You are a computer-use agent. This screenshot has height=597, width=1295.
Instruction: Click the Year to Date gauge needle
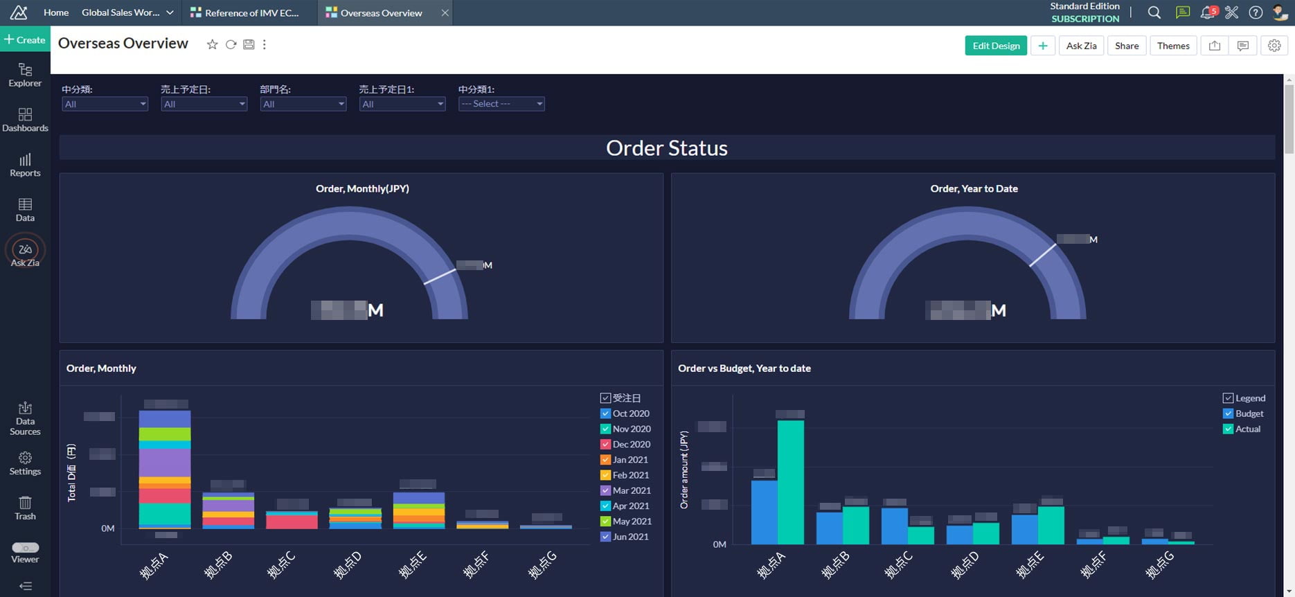pyautogui.click(x=1042, y=255)
